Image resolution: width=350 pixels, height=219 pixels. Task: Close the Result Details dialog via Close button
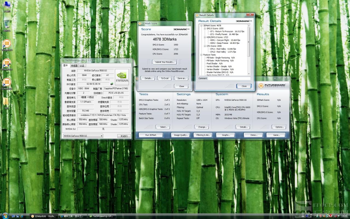point(244,86)
